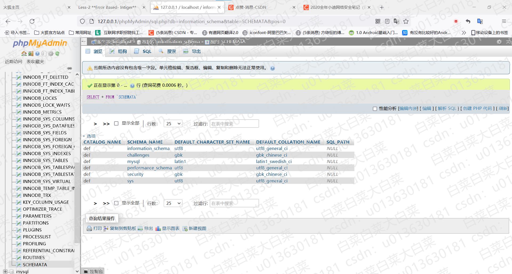Click the undo arrow extension icon
Image resolution: width=512 pixels, height=274 pixels.
tap(468, 21)
